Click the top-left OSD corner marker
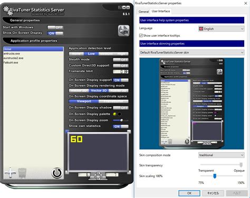The image size is (250, 198). 67,131
